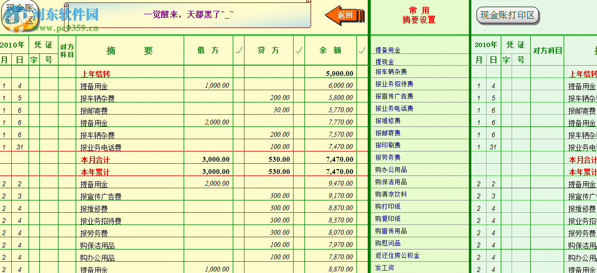This screenshot has width=597, height=273.
Task: Click the orange 返回 arrow button
Action: 345,15
